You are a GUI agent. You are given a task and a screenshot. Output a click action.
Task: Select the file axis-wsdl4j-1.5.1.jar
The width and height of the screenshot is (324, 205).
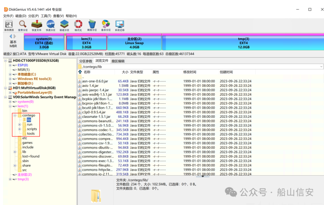point(97,94)
